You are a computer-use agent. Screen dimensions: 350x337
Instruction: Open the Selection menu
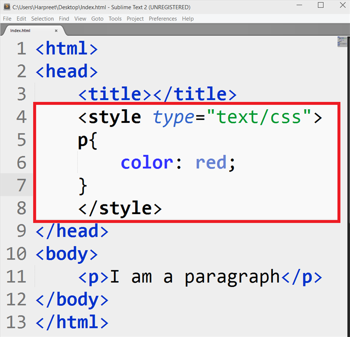point(42,19)
